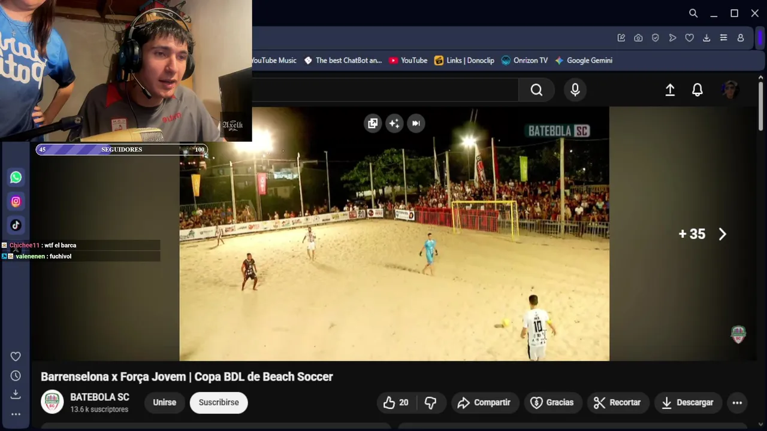Click the beach soccer video player
This screenshot has width=767, height=431.
point(394,234)
